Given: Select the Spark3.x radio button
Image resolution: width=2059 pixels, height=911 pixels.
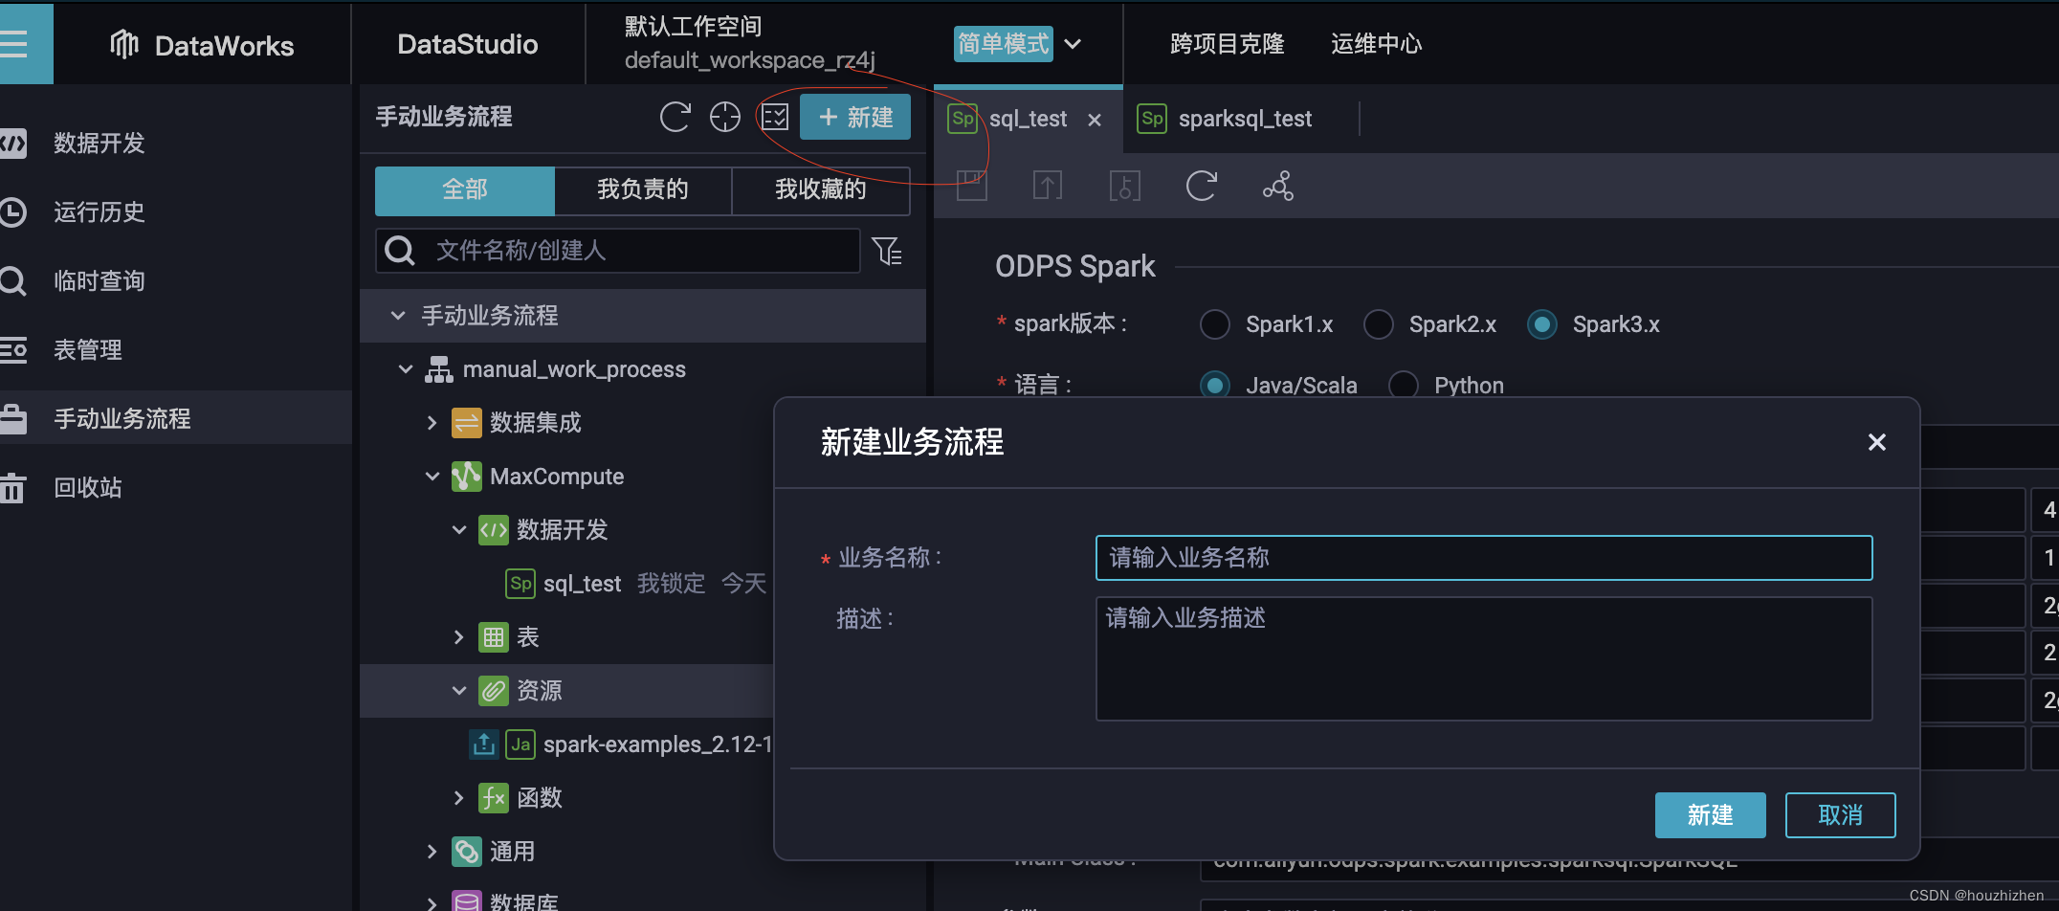Looking at the screenshot, I should click(1542, 324).
